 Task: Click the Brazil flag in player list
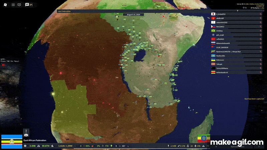click(x=213, y=31)
